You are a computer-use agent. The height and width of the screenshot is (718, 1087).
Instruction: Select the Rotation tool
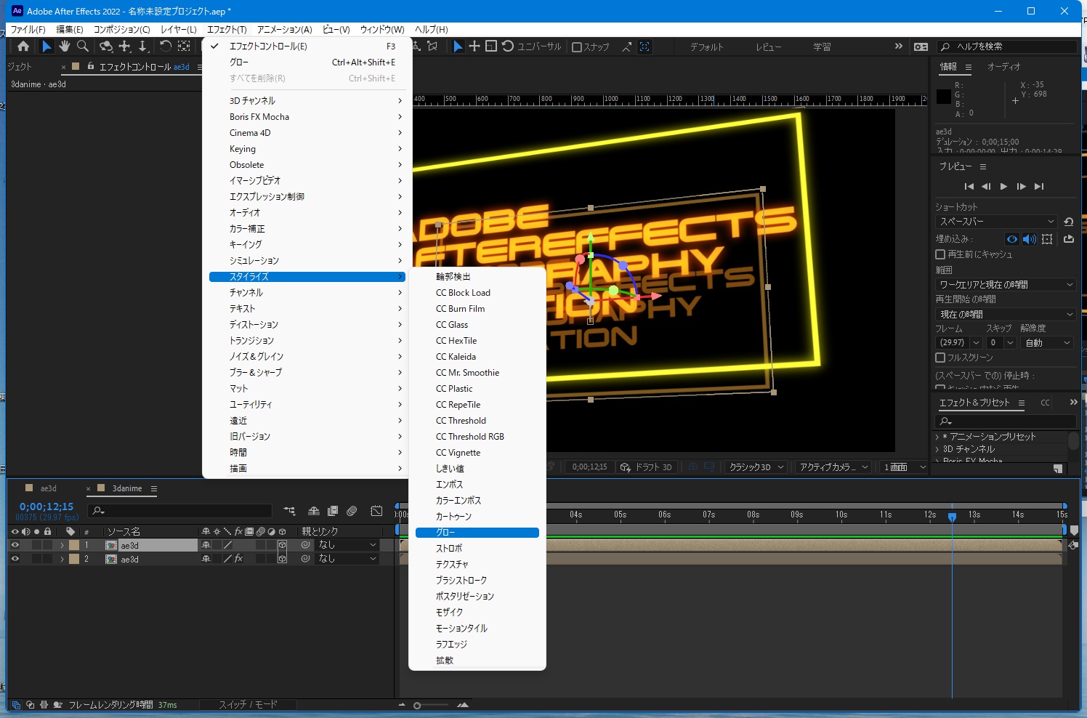click(166, 47)
